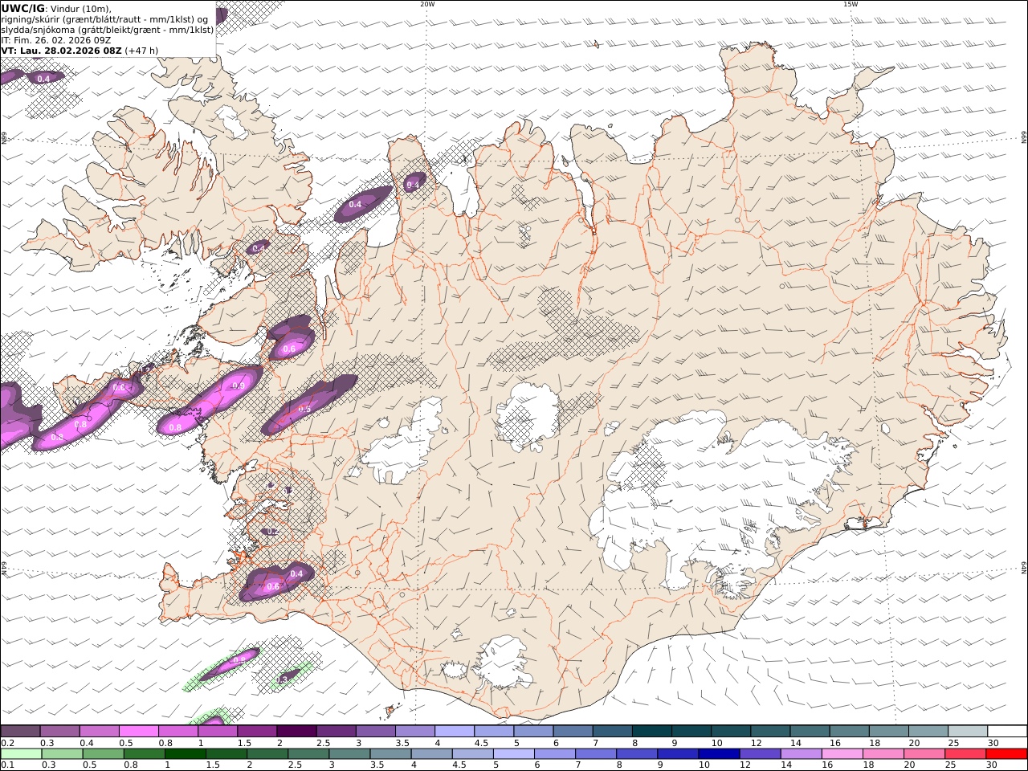Click the 0.2–0.3 mauve snow legend swatch
Viewport: 1028px width, 771px height.
pos(20,731)
